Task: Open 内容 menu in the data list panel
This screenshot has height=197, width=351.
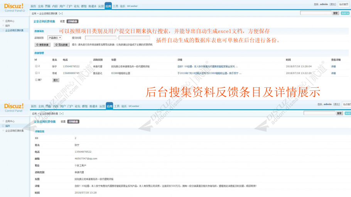Action: click(x=55, y=6)
